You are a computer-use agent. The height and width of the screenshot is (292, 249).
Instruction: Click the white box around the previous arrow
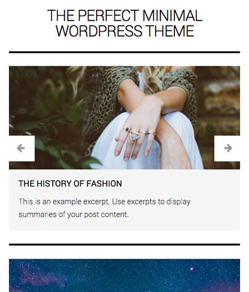click(x=22, y=148)
